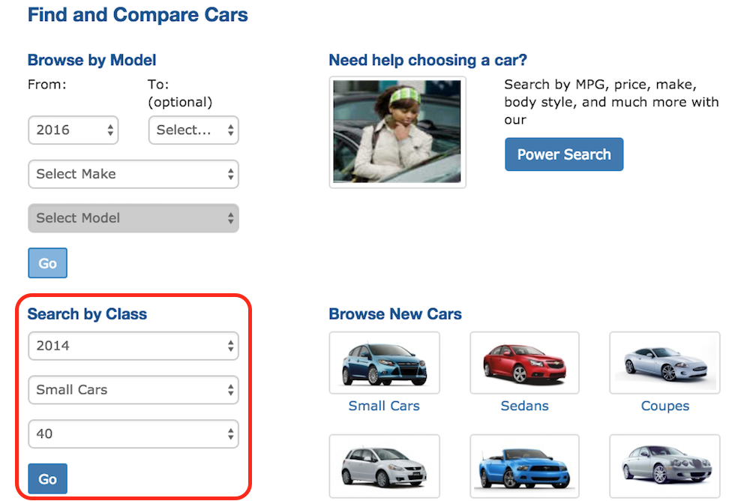Click the Power Search button
This screenshot has height=501, width=750.
pos(564,154)
